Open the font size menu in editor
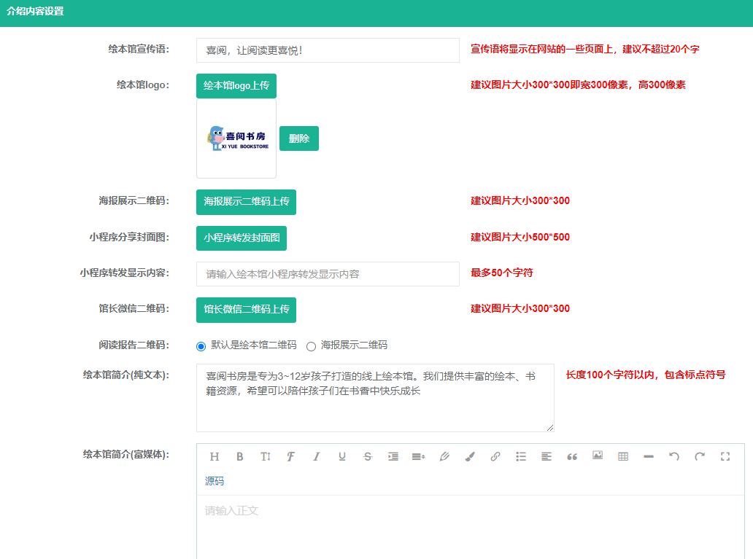 [x=266, y=457]
